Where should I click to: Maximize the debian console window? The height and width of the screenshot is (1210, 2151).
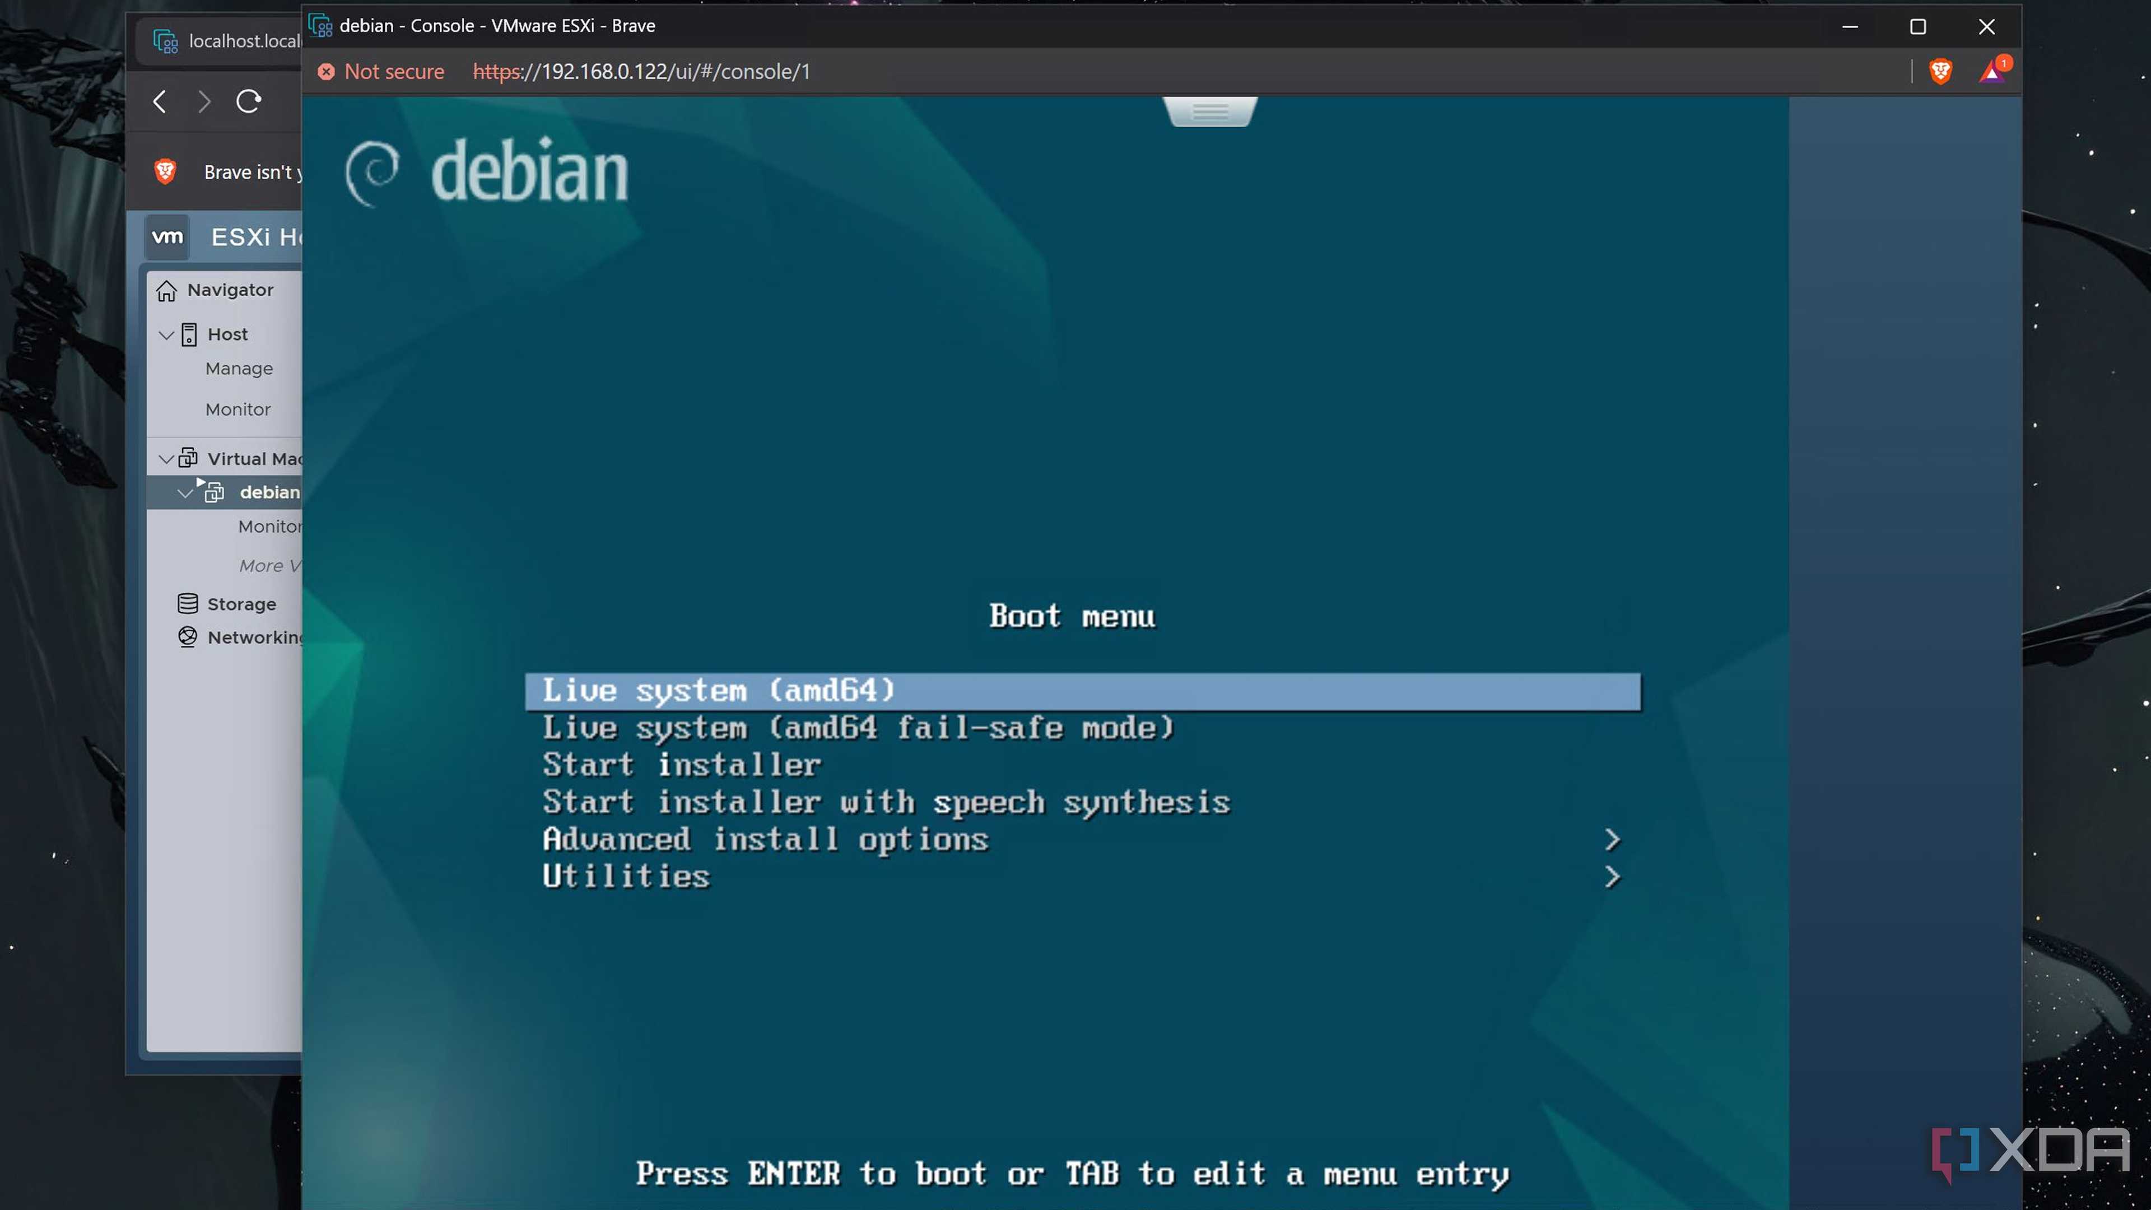(x=1918, y=27)
